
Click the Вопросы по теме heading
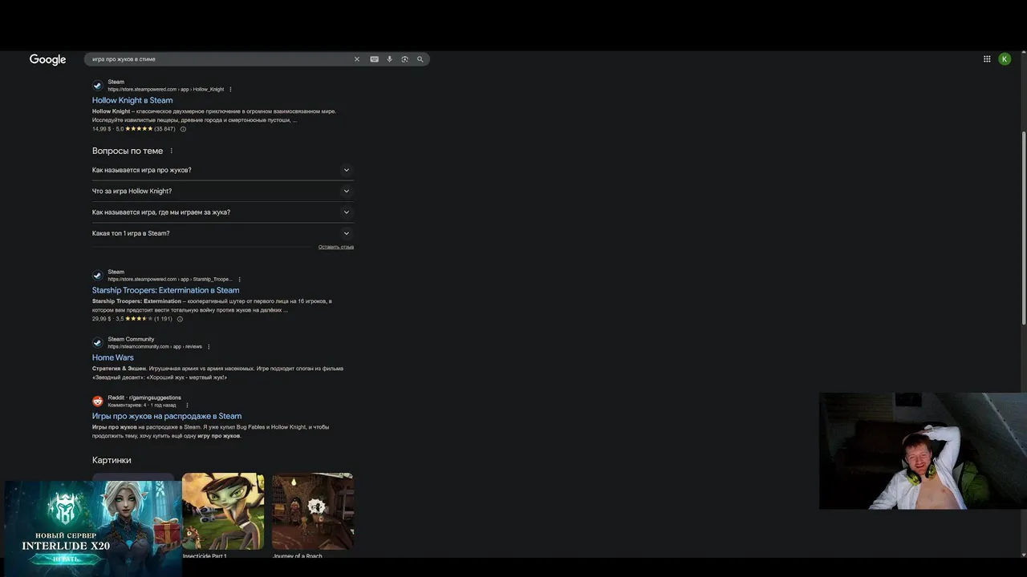click(x=128, y=151)
